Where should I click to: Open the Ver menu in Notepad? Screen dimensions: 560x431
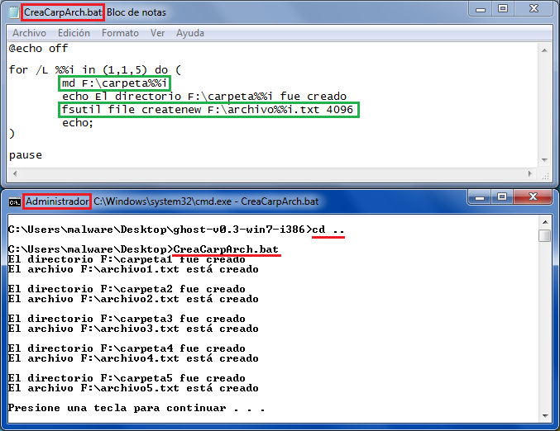pos(157,33)
